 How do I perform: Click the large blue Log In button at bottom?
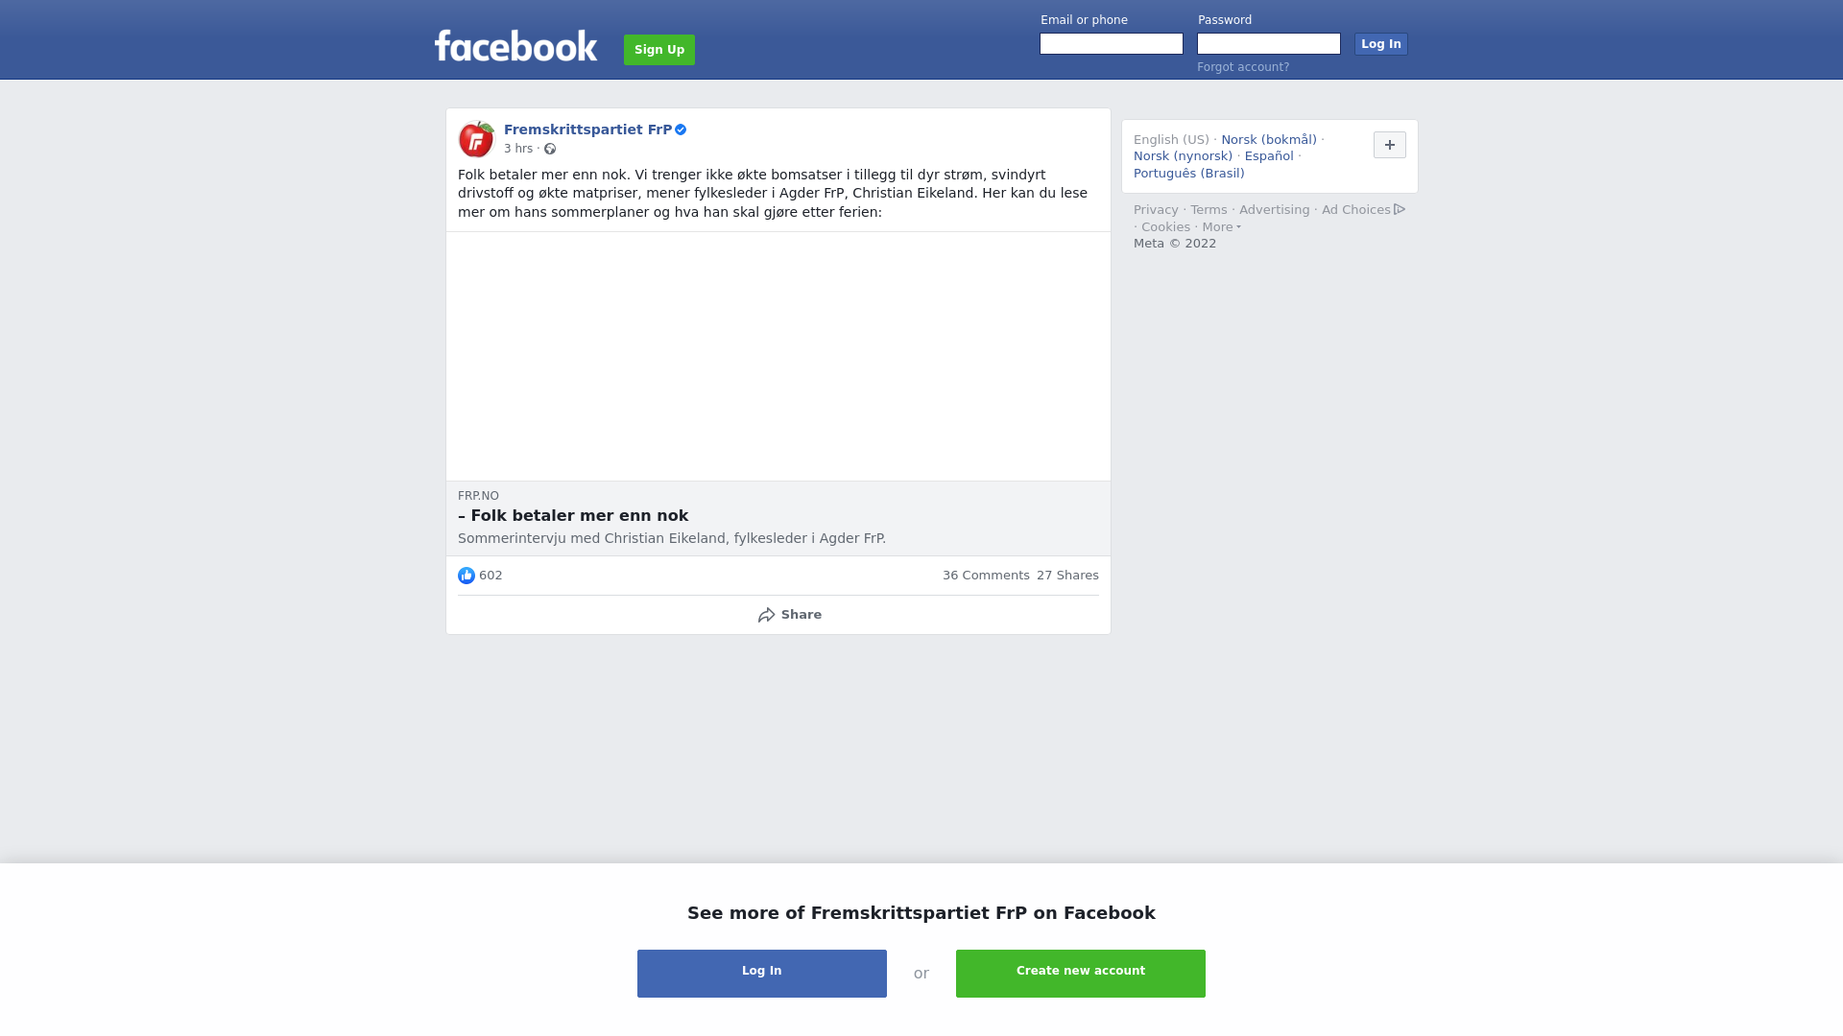pyautogui.click(x=762, y=974)
